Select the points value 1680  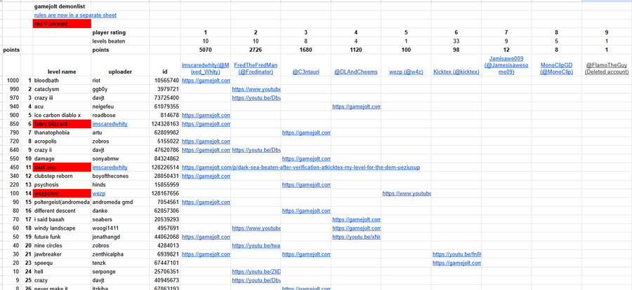305,50
